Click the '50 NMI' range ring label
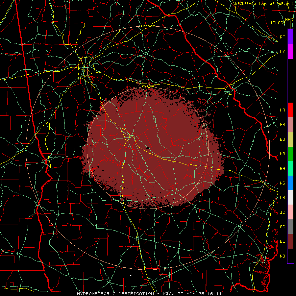This screenshot has width=296, height=296. click(x=148, y=87)
